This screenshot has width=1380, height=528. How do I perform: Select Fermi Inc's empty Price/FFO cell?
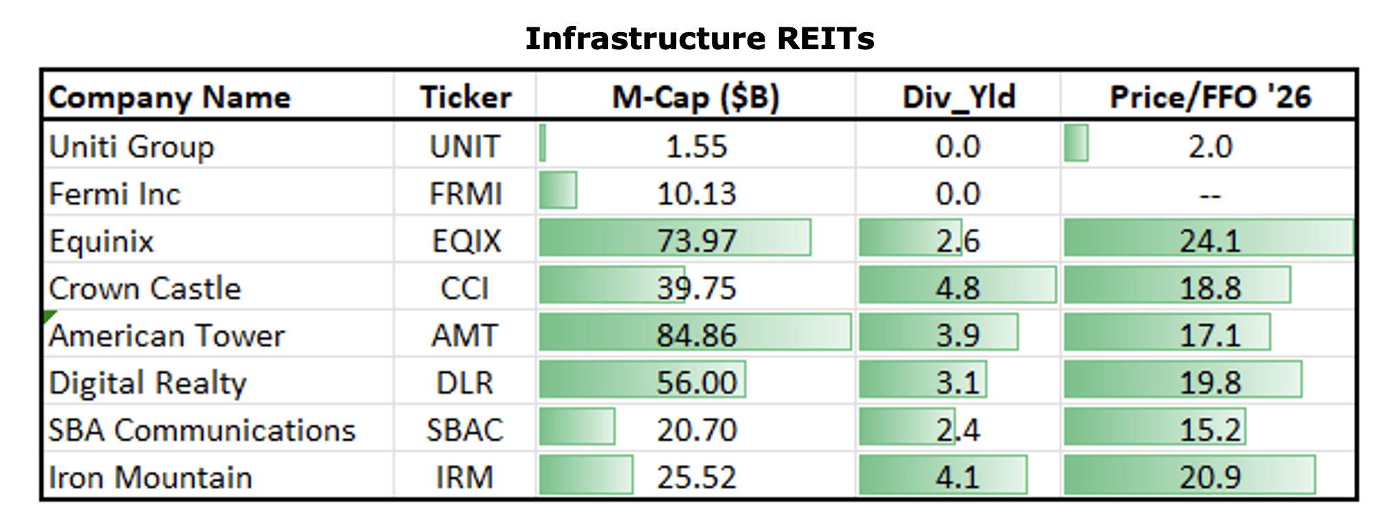(x=1210, y=195)
